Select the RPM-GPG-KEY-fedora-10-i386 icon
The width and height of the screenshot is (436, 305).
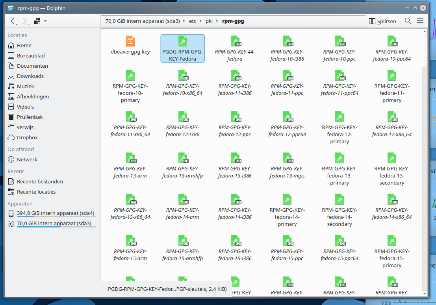(x=288, y=41)
